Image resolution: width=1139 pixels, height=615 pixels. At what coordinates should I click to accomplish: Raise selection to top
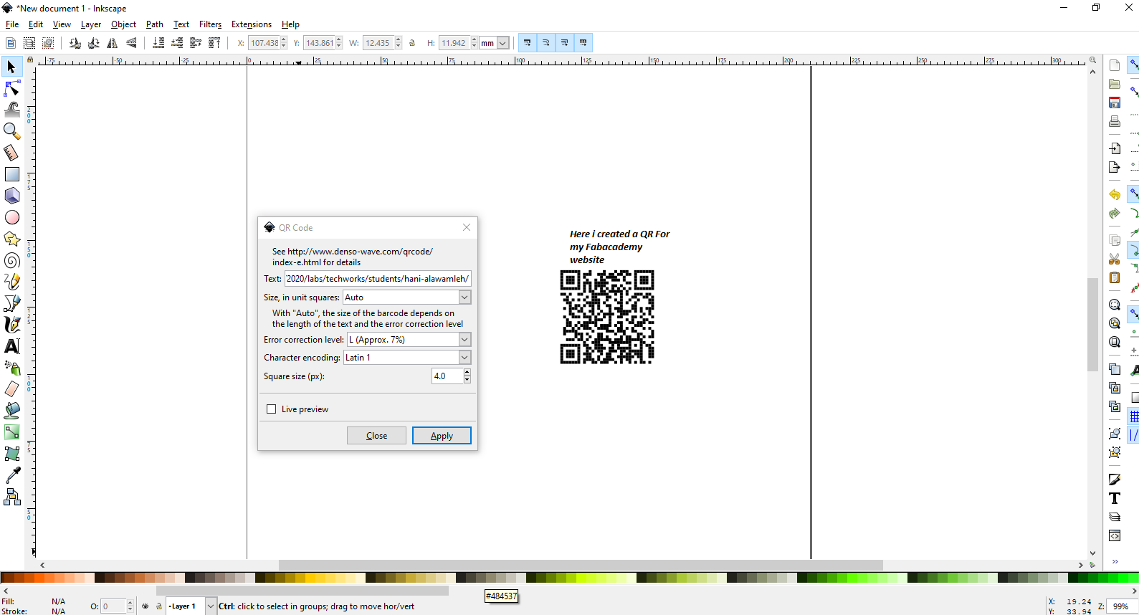214,43
